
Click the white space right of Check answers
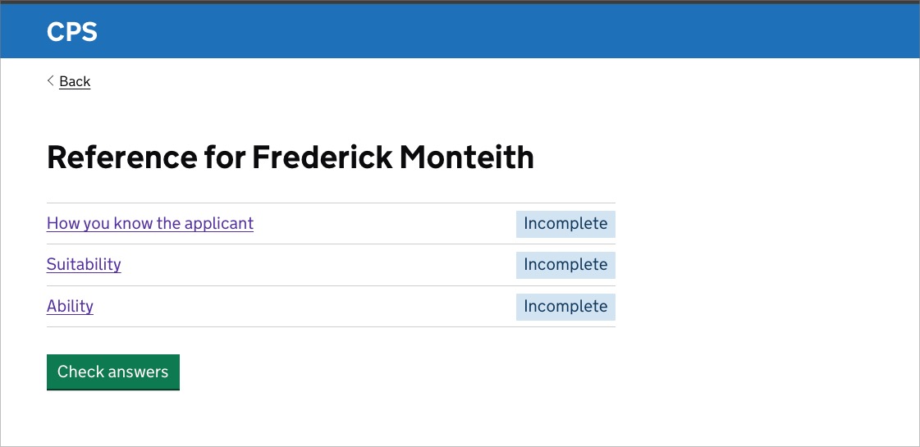point(394,372)
